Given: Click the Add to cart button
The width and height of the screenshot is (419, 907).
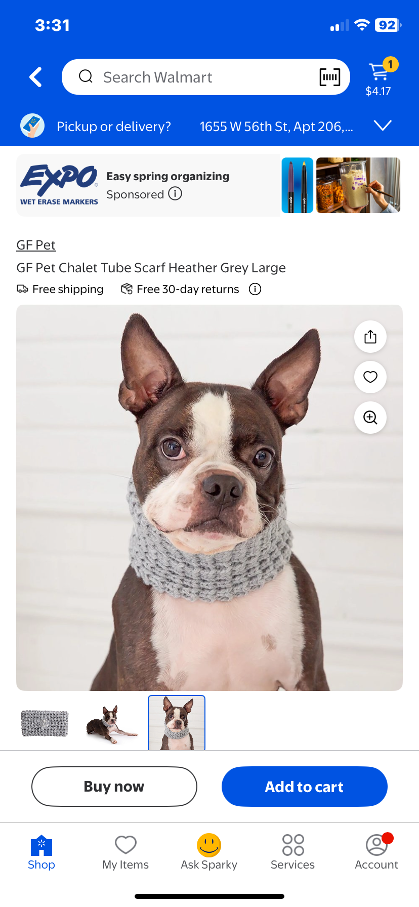Looking at the screenshot, I should tap(305, 787).
